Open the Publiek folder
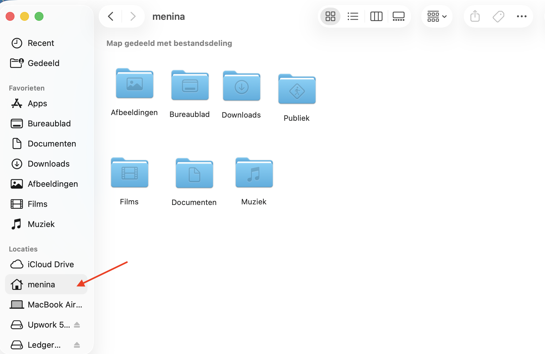This screenshot has width=545, height=354. 296,89
